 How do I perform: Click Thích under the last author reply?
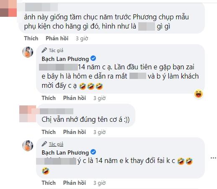click(49, 183)
